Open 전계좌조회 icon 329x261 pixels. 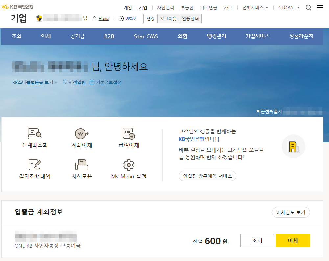[35, 134]
